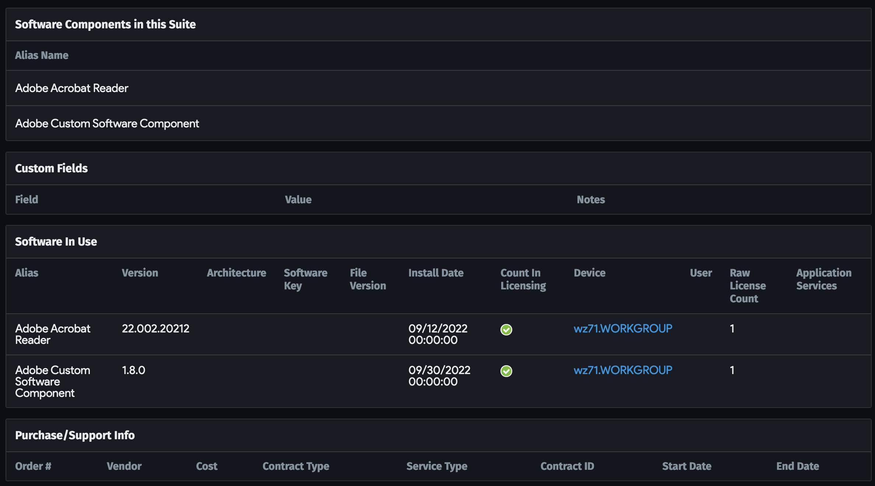Click the Application Services column header

pos(824,279)
